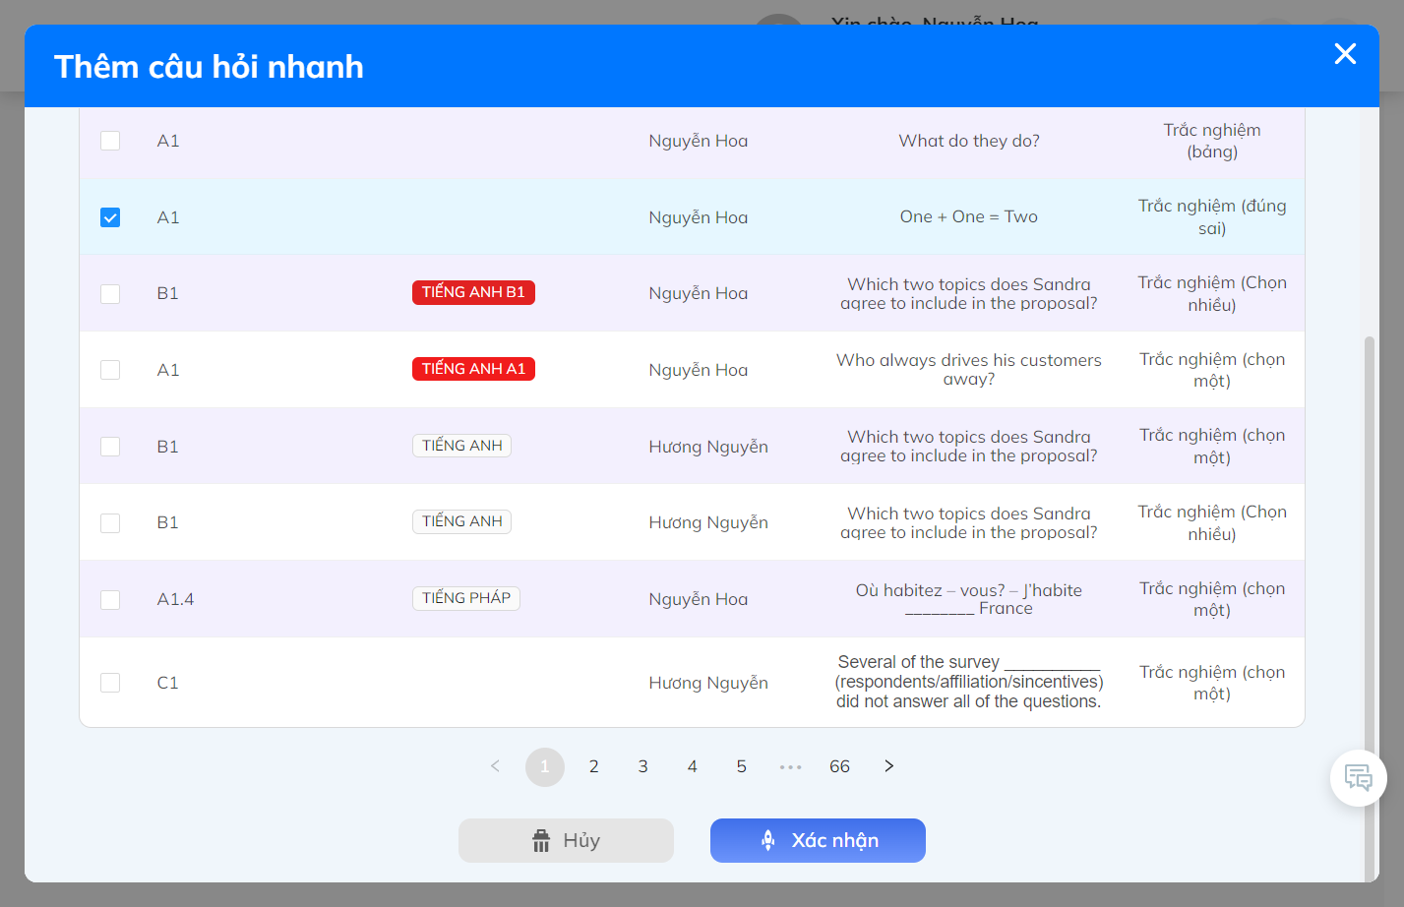Viewport: 1404px width, 907px height.
Task: Jump to pagination page 4
Action: (693, 766)
